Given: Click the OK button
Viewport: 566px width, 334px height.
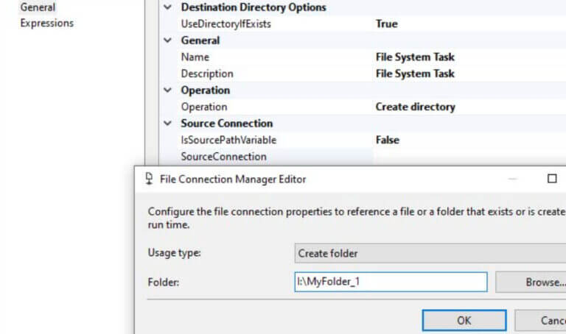Looking at the screenshot, I should point(464,321).
